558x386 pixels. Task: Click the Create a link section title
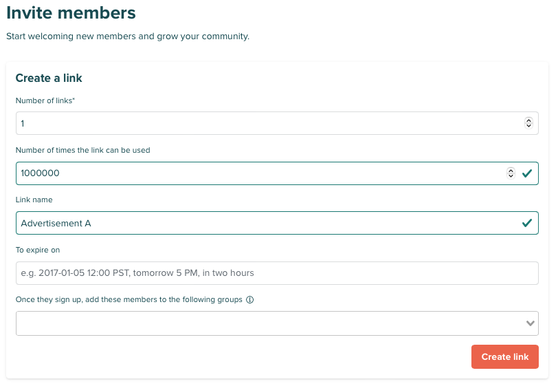click(49, 78)
